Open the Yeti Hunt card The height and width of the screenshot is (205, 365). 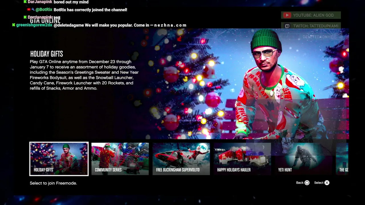[303, 159]
